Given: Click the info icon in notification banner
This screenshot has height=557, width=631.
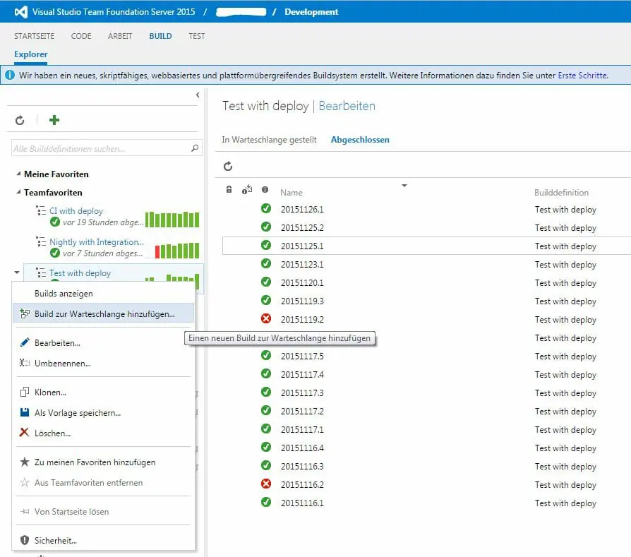Looking at the screenshot, I should point(10,76).
